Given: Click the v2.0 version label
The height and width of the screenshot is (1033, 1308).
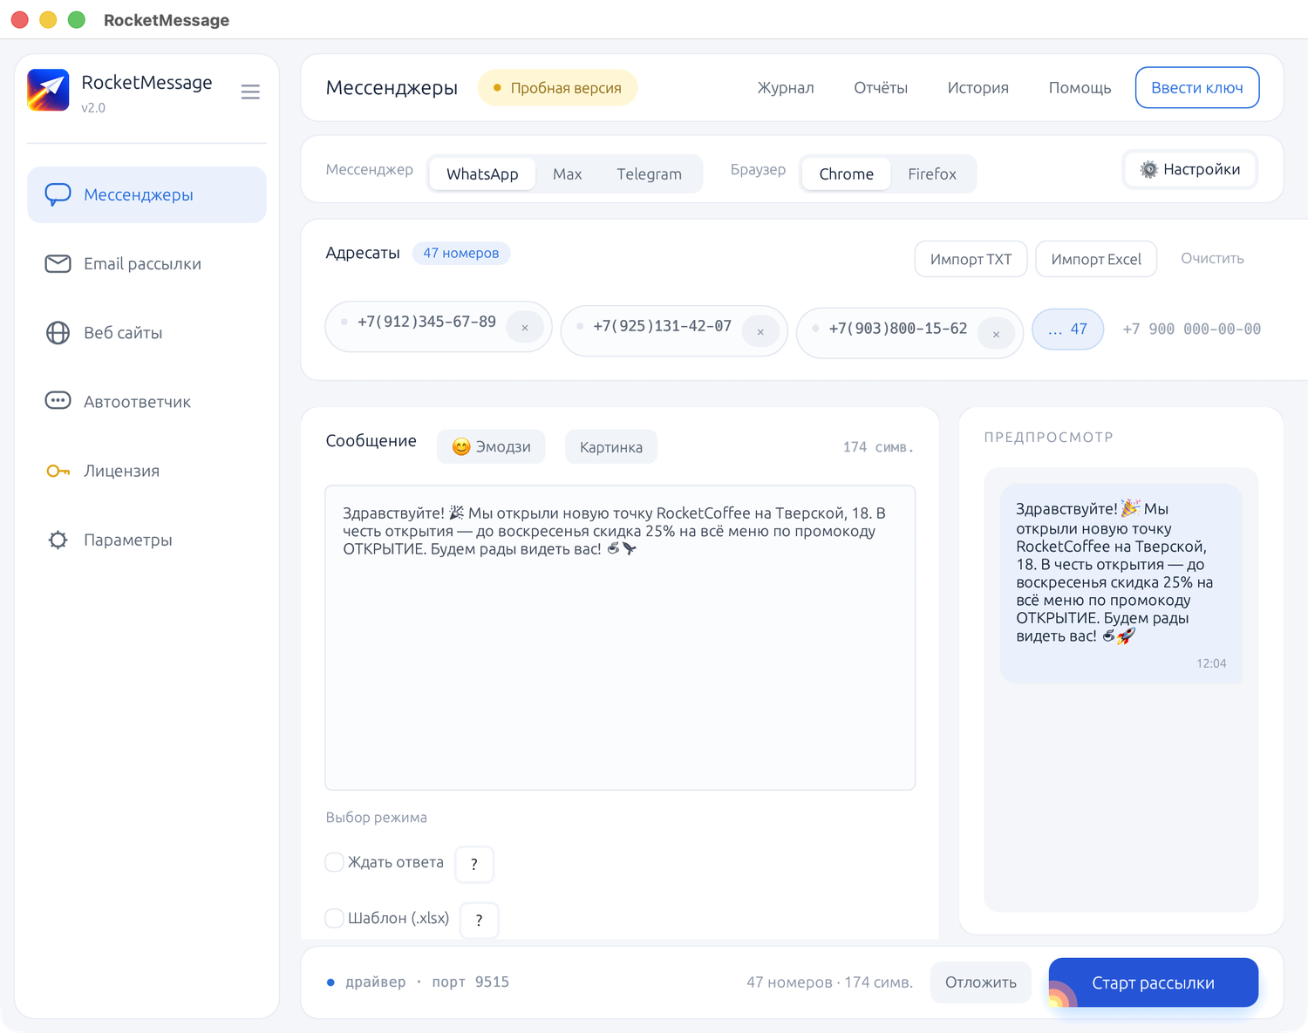Looking at the screenshot, I should [x=93, y=108].
